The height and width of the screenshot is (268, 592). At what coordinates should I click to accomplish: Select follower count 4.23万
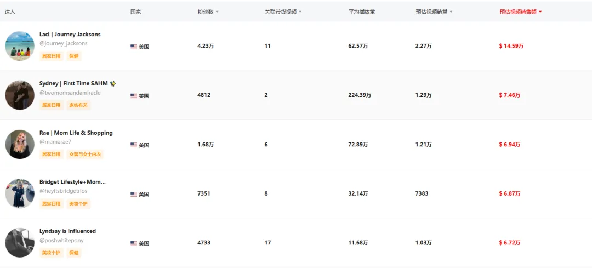(x=206, y=46)
